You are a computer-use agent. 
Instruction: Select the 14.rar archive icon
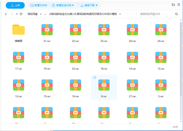132,57
